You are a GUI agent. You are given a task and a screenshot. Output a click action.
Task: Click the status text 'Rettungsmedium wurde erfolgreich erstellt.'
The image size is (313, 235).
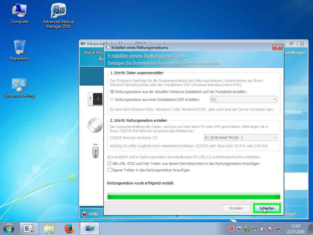point(141,183)
